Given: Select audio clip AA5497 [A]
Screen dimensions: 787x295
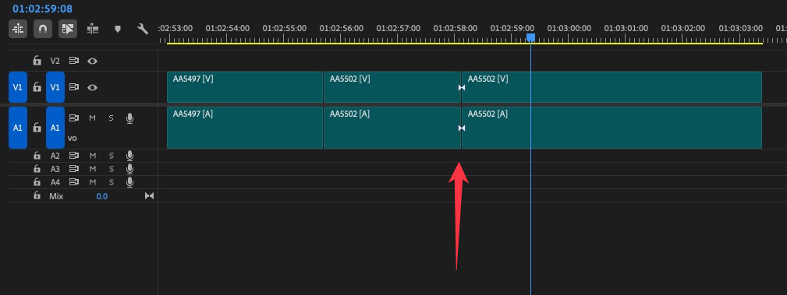Looking at the screenshot, I should 244,128.
